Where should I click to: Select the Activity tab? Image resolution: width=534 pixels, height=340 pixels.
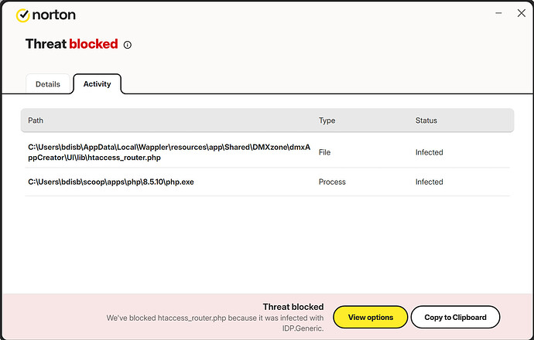pyautogui.click(x=97, y=83)
